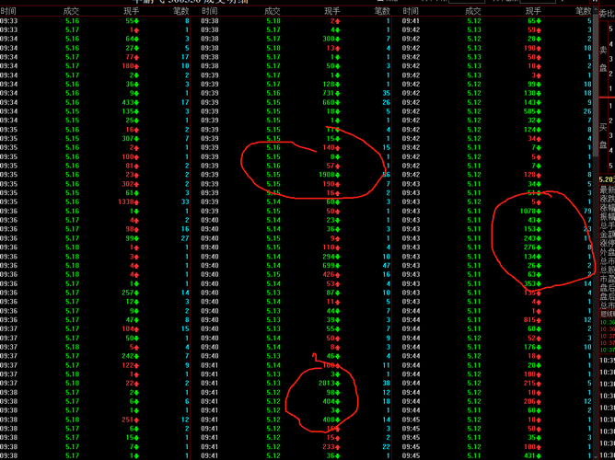Viewport: 615px width, 460px height.
Task: Select the 408 volume trade at 09:41
Action: click(x=331, y=420)
